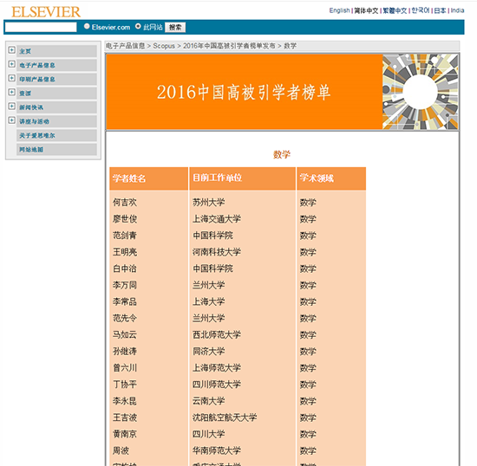
Task: Click the ELSEVIER logo
Action: 46,12
